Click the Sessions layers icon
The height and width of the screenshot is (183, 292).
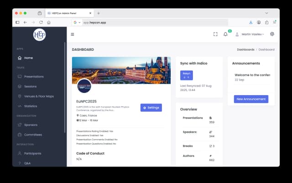click(x=20, y=86)
